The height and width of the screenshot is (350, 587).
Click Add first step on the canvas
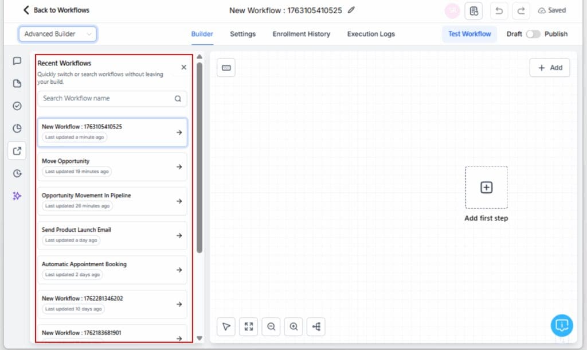tap(486, 188)
